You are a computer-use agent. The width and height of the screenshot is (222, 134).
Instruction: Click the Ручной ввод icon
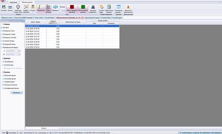point(101,7)
